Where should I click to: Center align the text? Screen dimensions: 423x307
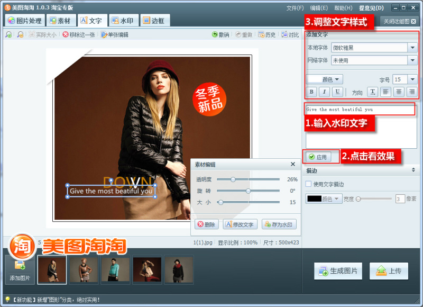tap(399, 92)
